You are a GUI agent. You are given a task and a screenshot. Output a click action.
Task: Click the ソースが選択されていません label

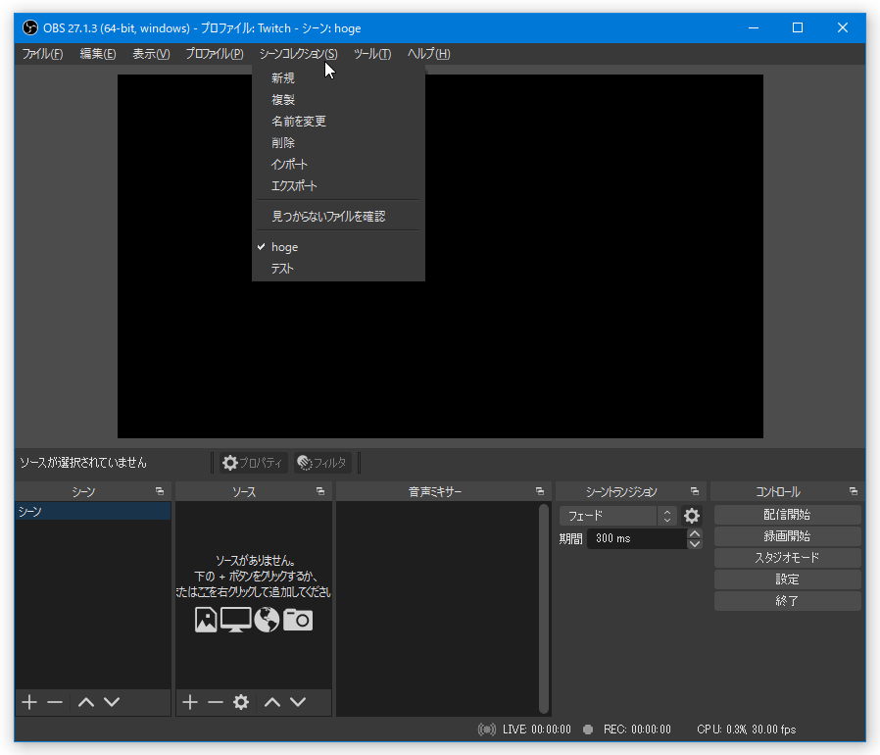click(83, 463)
